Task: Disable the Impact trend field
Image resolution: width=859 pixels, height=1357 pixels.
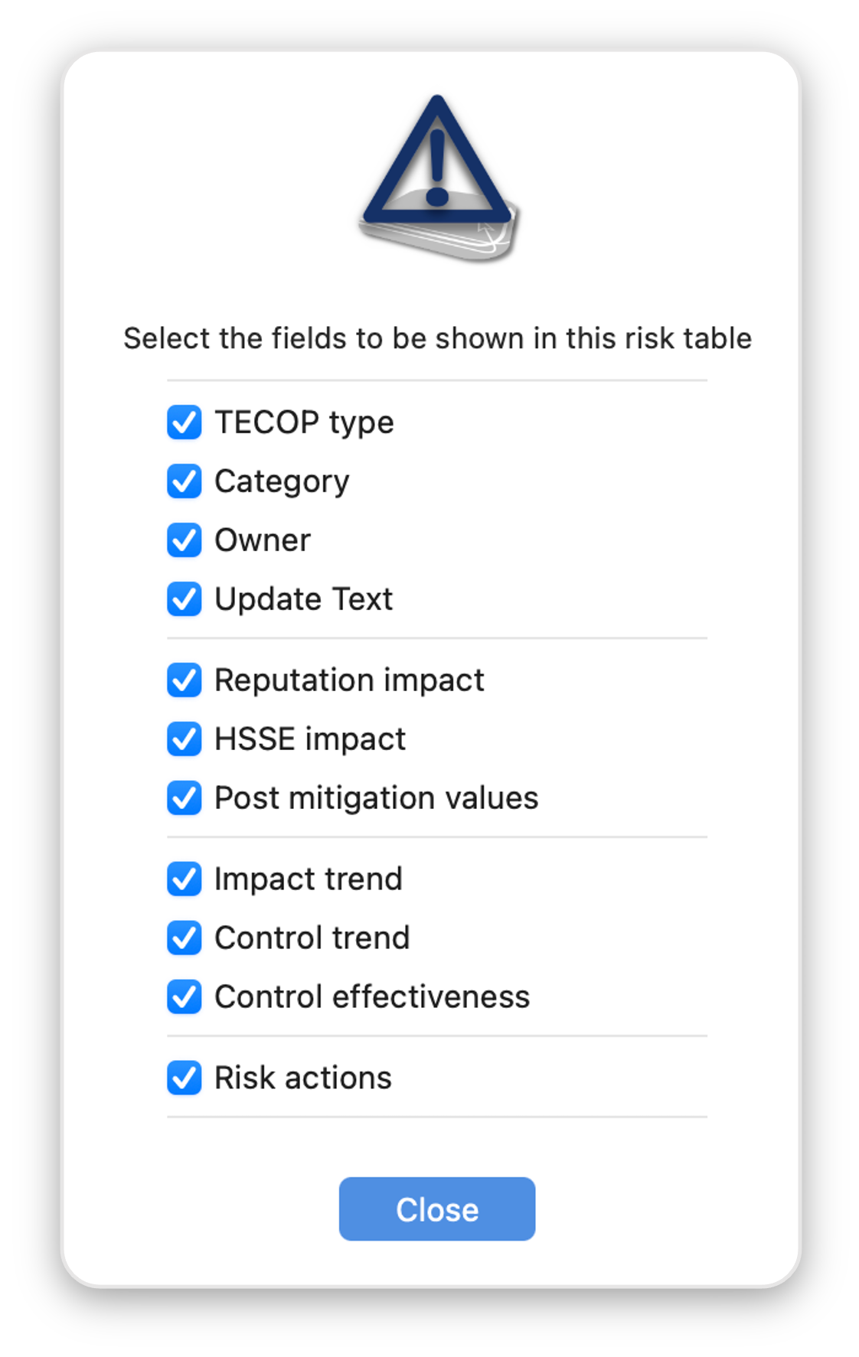Action: click(184, 879)
